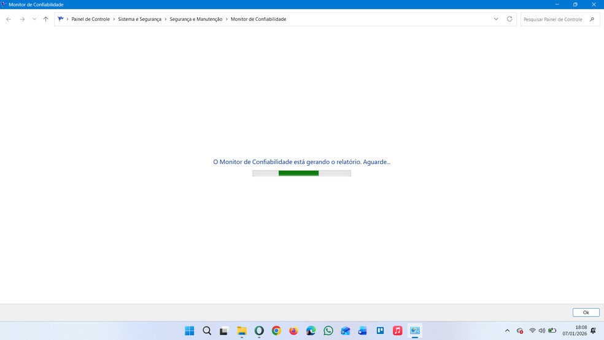604x340 pixels.
Task: Open volume control tray icon
Action: [x=542, y=331]
